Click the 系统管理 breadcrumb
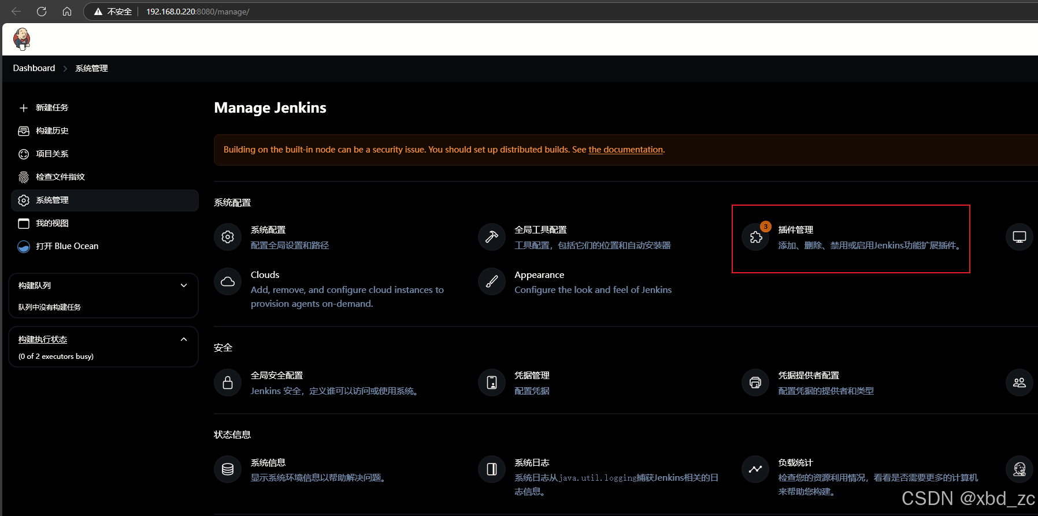 click(x=91, y=68)
